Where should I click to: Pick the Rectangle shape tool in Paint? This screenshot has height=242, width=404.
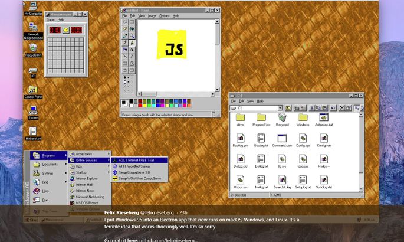click(125, 63)
